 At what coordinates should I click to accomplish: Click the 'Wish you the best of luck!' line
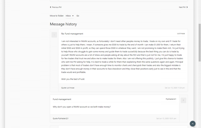pyautogui.click(x=73, y=79)
